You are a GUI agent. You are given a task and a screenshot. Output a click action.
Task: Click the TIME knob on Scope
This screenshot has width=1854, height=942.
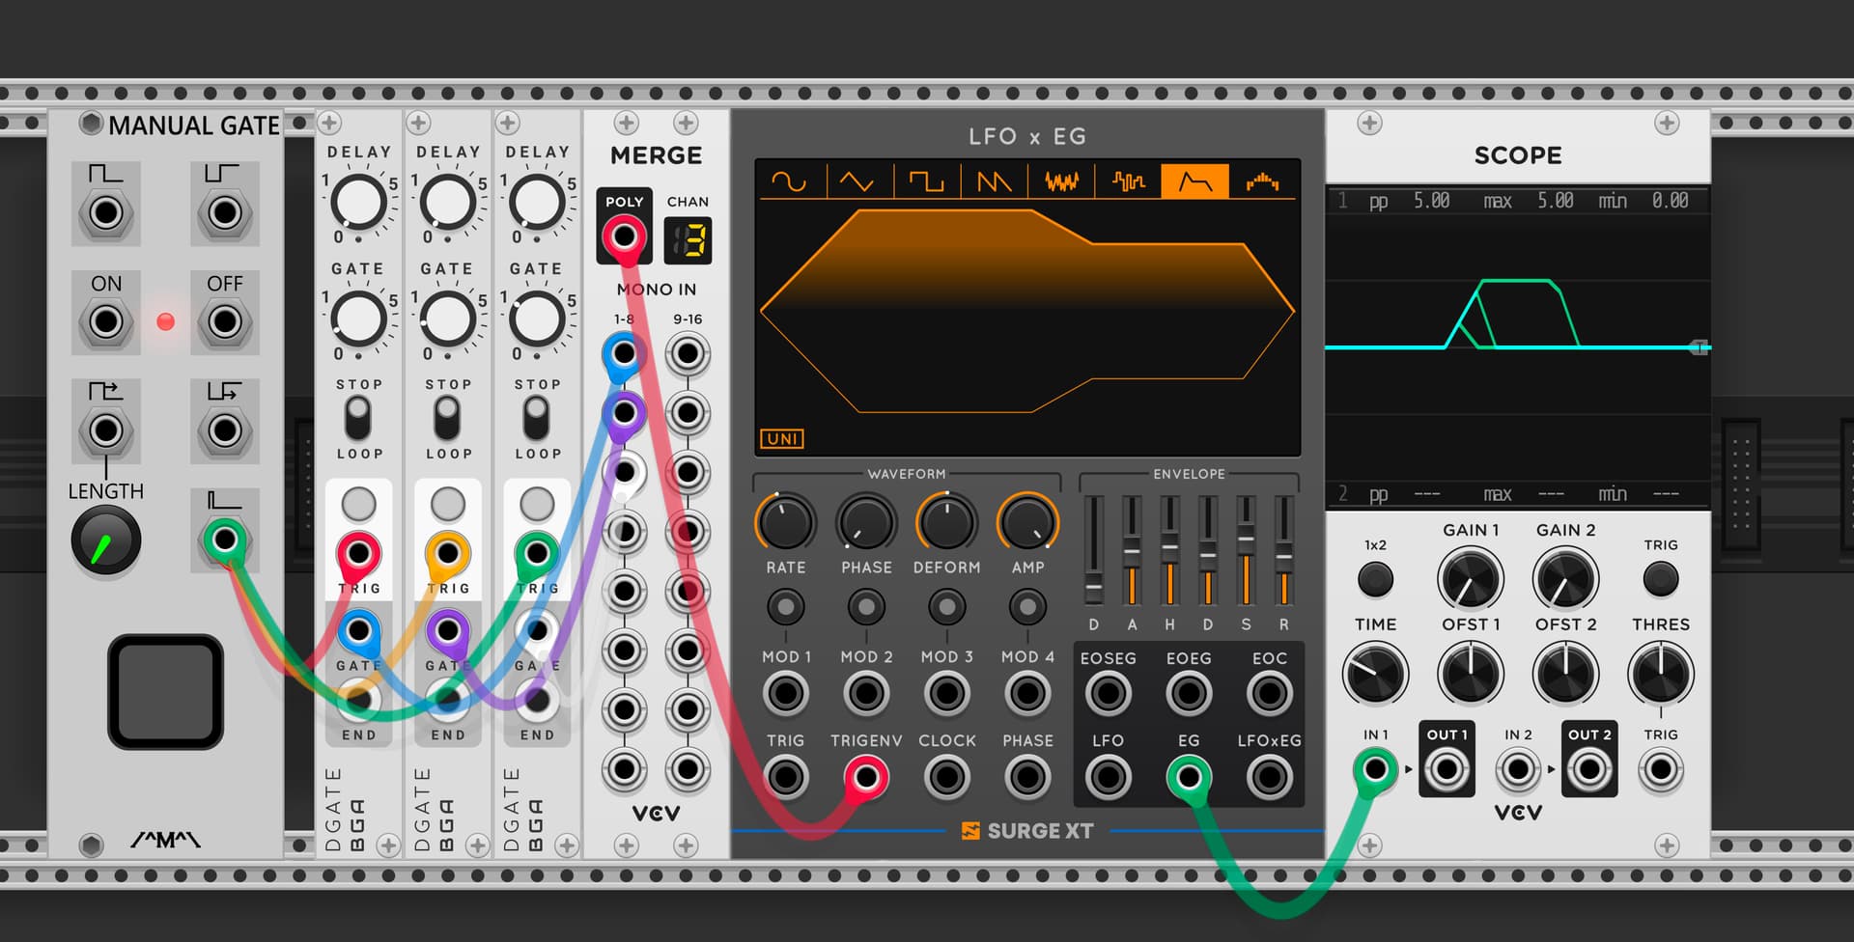click(1375, 674)
